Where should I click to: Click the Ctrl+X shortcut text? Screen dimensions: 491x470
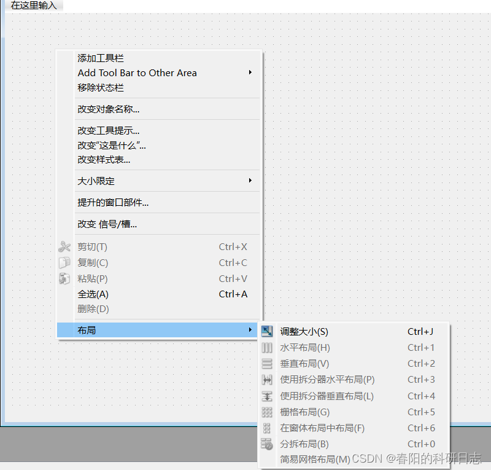click(233, 247)
